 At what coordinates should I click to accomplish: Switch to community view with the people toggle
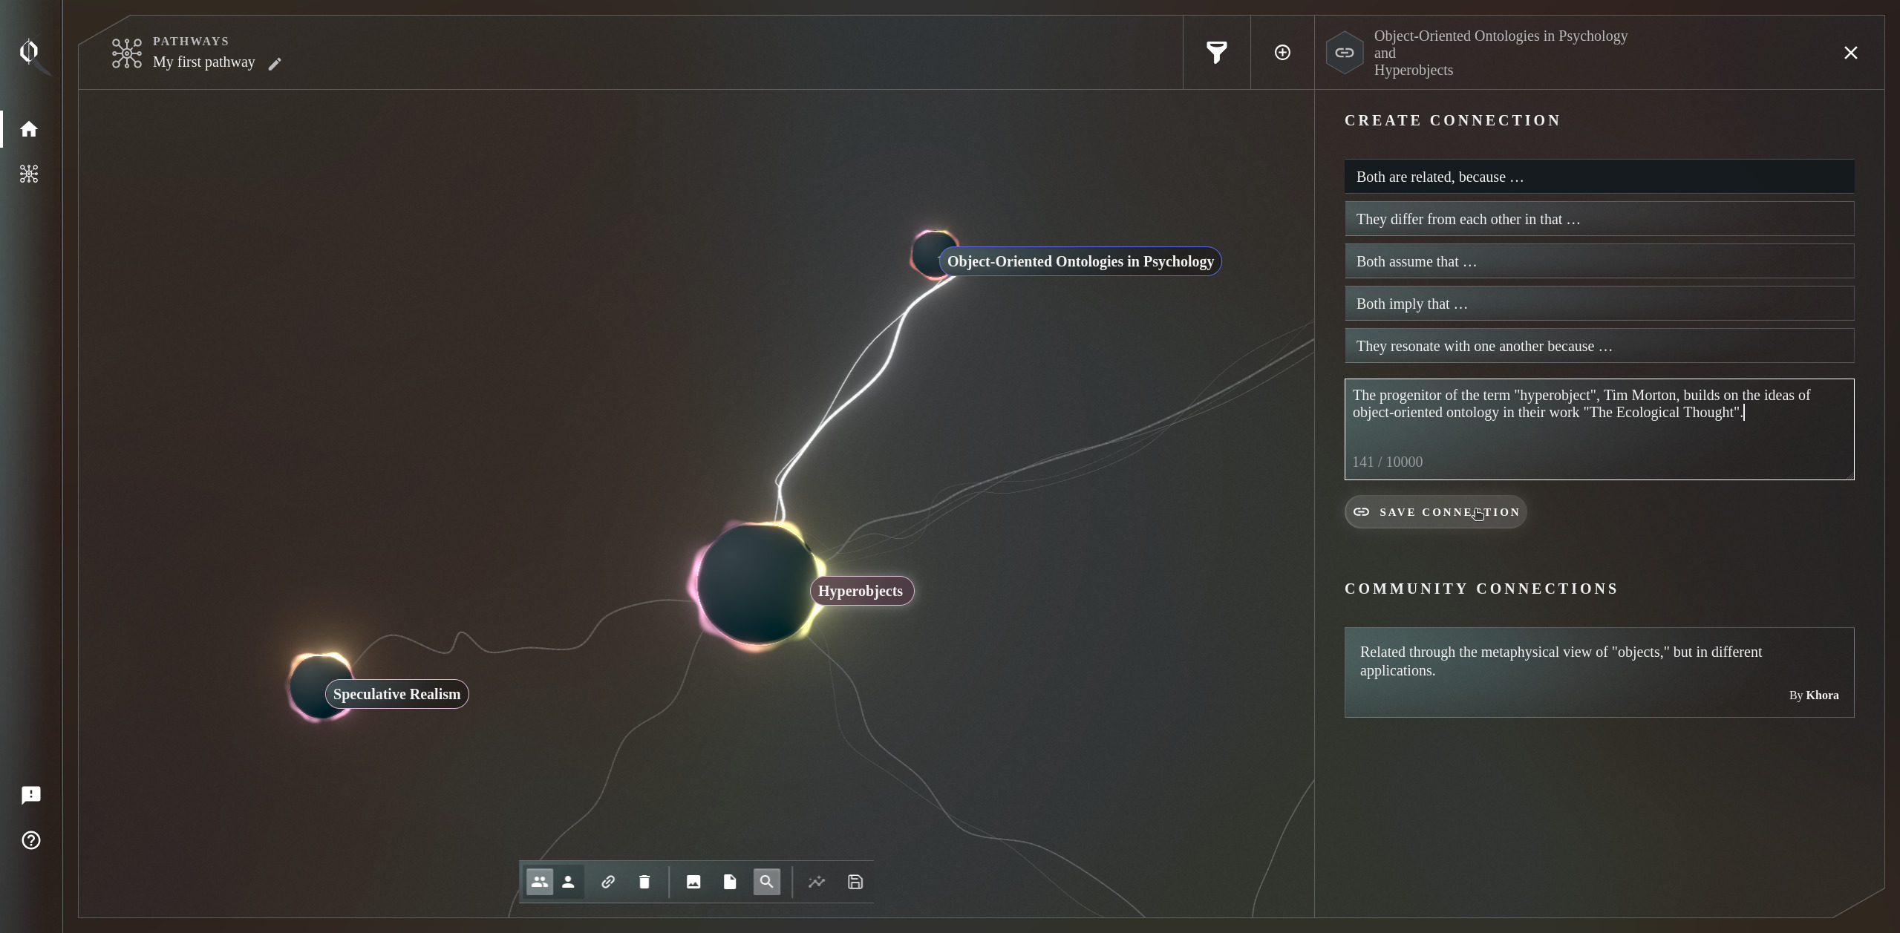tap(540, 882)
